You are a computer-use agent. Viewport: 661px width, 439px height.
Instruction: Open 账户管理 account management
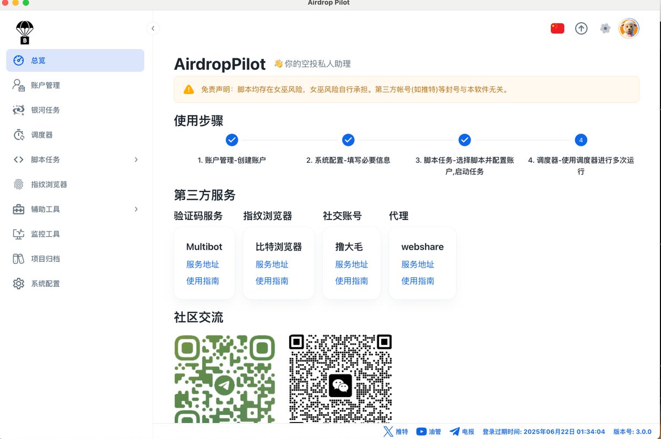(x=75, y=85)
